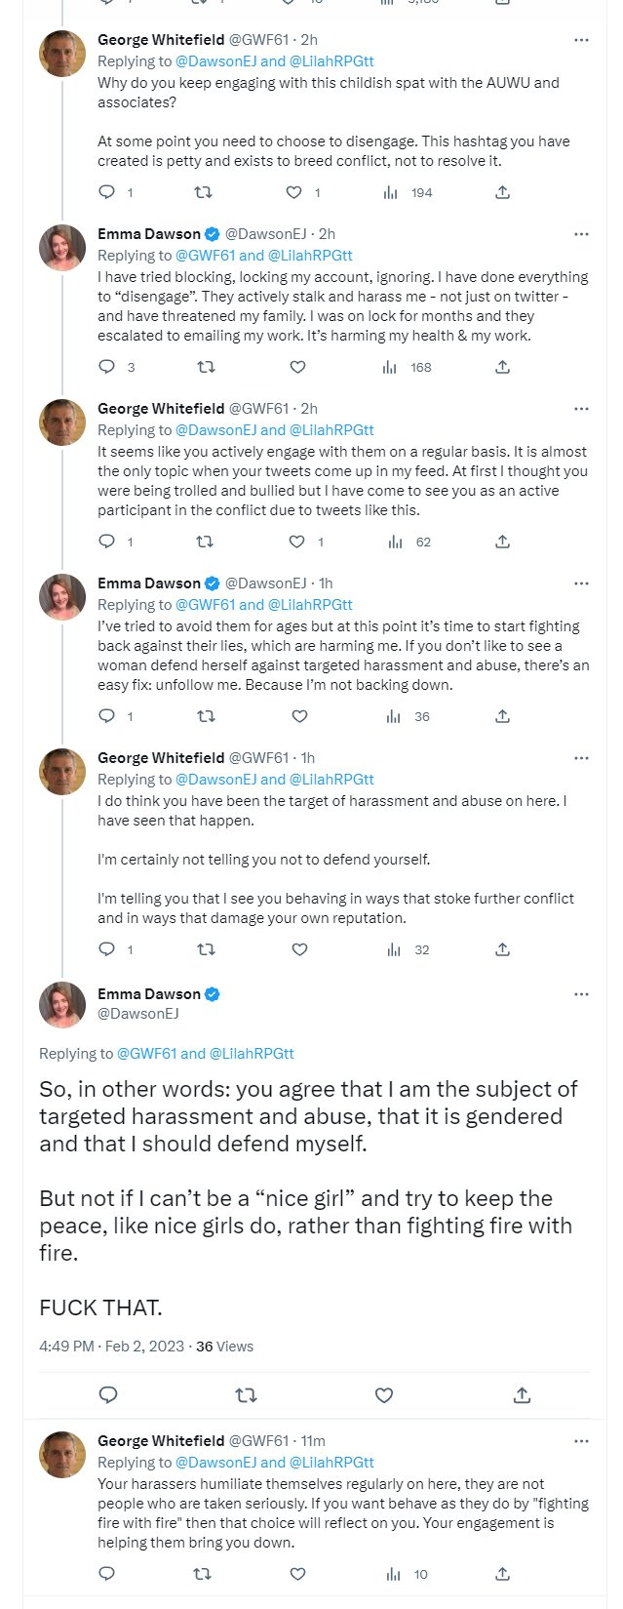Reply to George's tweet with 62 views
This screenshot has width=623, height=1609.
coord(107,543)
